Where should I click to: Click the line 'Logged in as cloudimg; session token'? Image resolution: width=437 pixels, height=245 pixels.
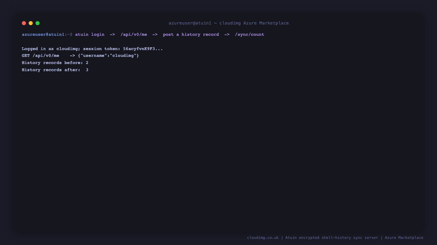click(x=92, y=49)
